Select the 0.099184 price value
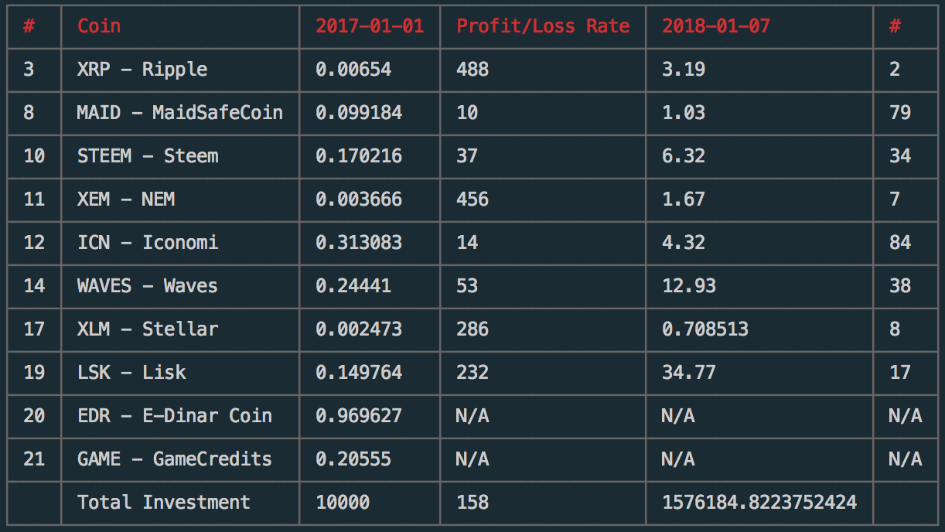 tap(359, 113)
